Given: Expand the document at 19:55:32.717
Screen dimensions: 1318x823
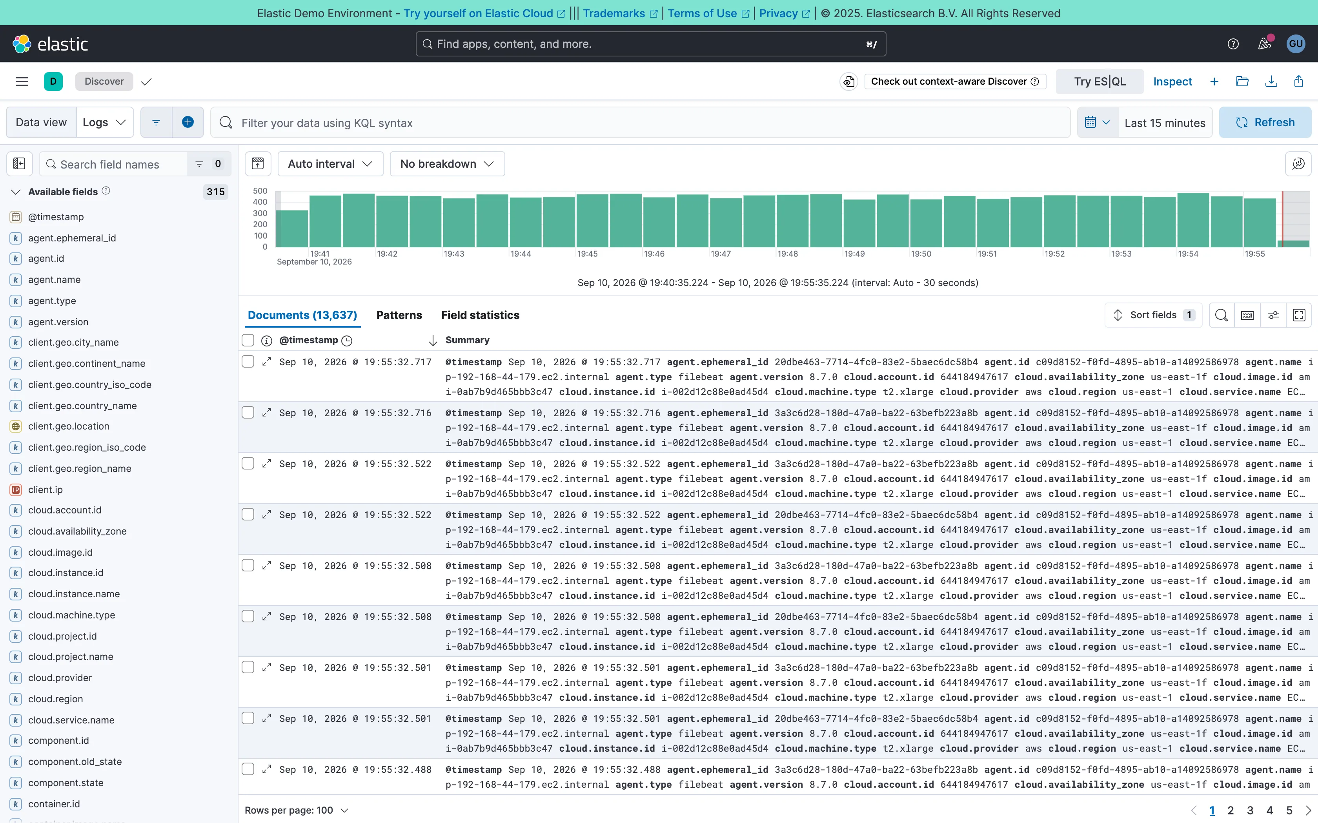Looking at the screenshot, I should (x=267, y=362).
